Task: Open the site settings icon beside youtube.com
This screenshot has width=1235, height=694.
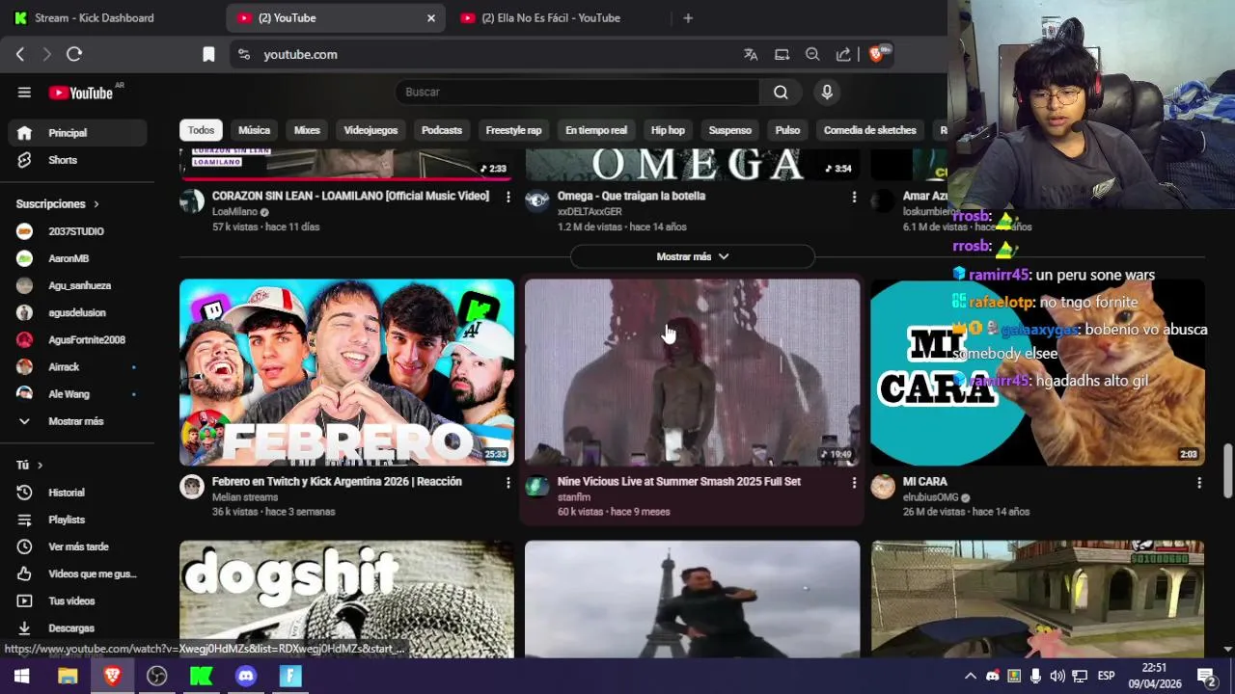Action: (x=243, y=55)
